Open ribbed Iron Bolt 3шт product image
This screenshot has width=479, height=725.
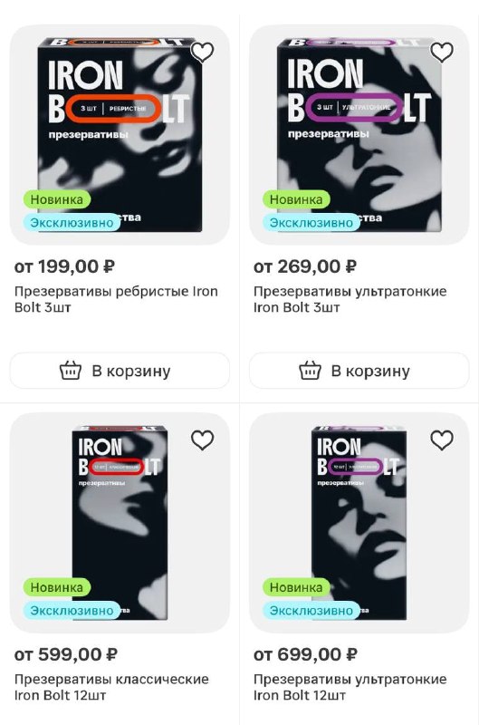click(x=120, y=135)
